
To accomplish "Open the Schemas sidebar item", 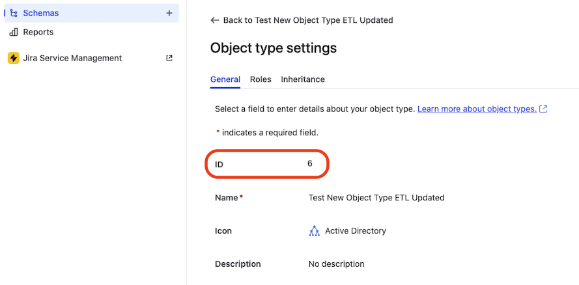I will click(41, 13).
